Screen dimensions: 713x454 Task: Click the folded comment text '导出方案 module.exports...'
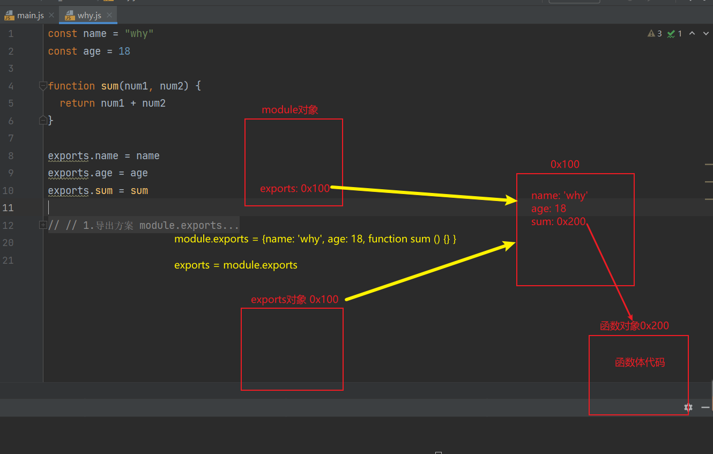tap(167, 226)
